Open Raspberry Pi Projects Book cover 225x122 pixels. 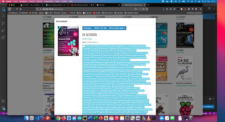click(x=185, y=104)
